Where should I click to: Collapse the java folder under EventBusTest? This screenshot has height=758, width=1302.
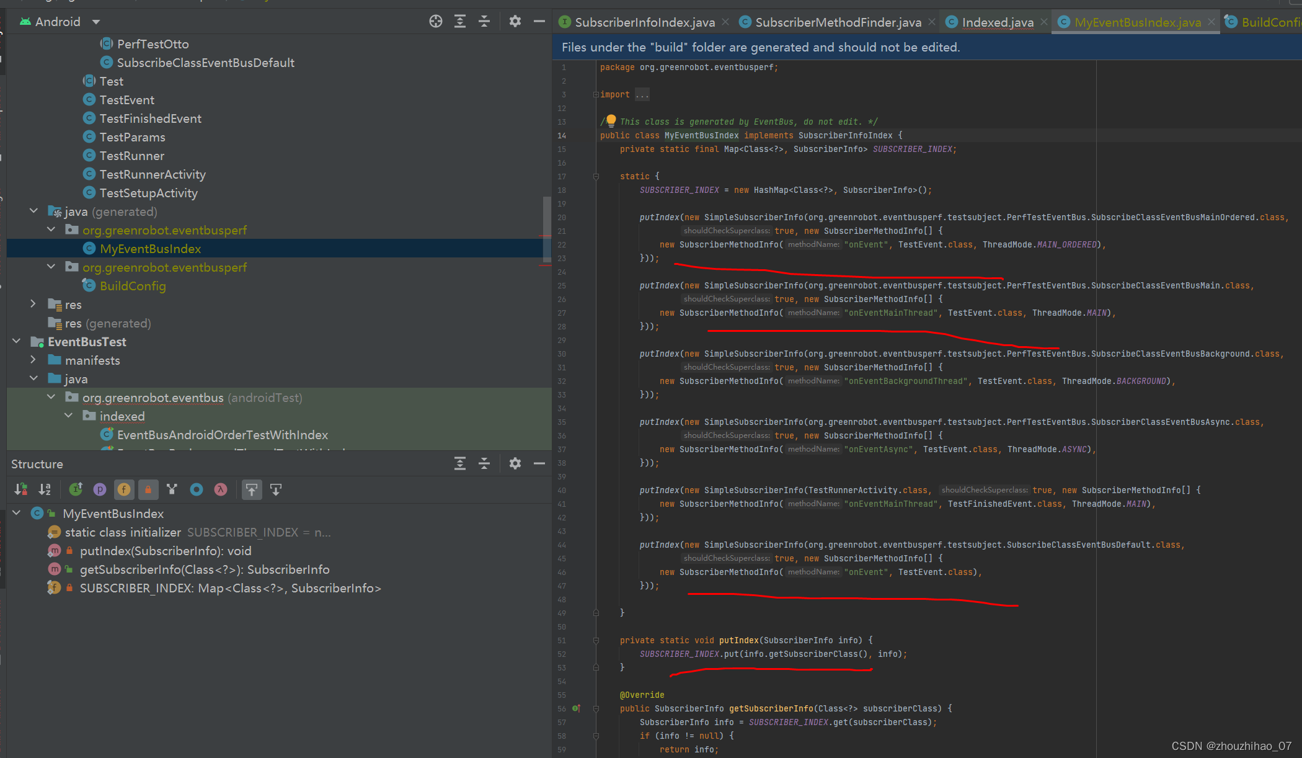[x=34, y=379]
